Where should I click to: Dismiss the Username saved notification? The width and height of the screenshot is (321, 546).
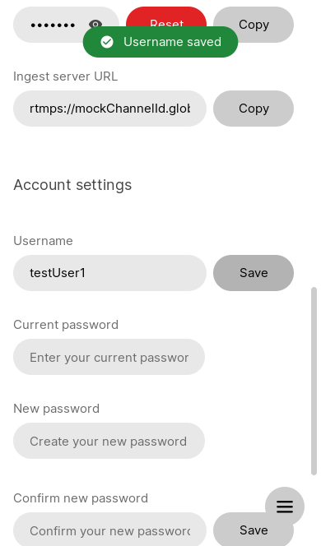[x=160, y=42]
